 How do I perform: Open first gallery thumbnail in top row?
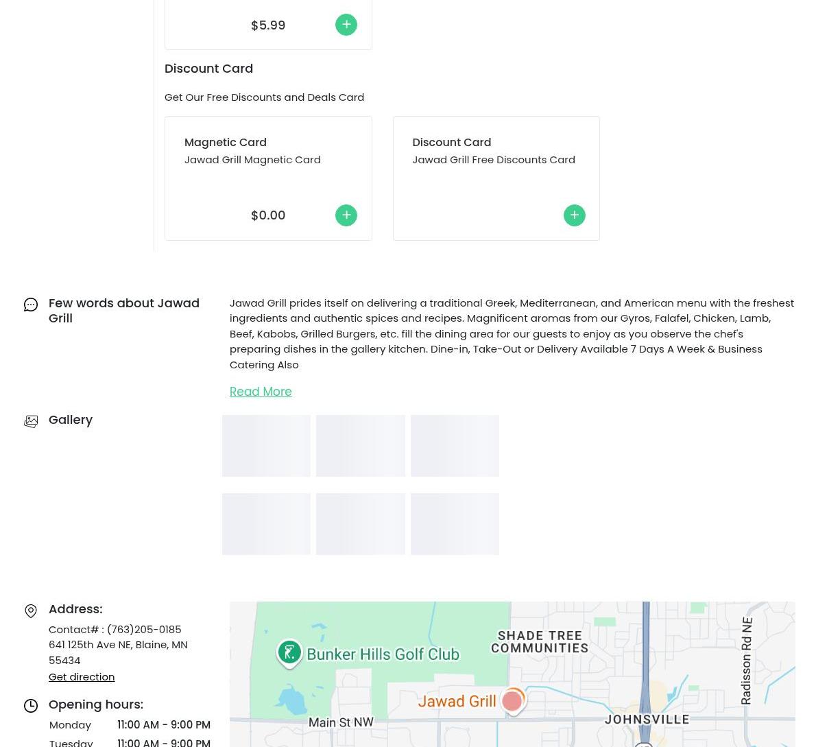[266, 446]
